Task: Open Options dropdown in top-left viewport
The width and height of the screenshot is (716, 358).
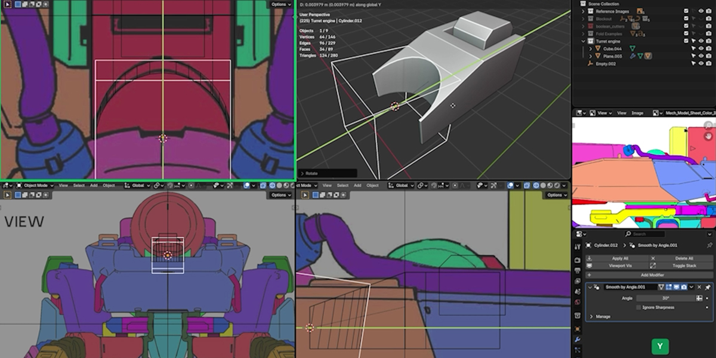Action: tap(281, 4)
